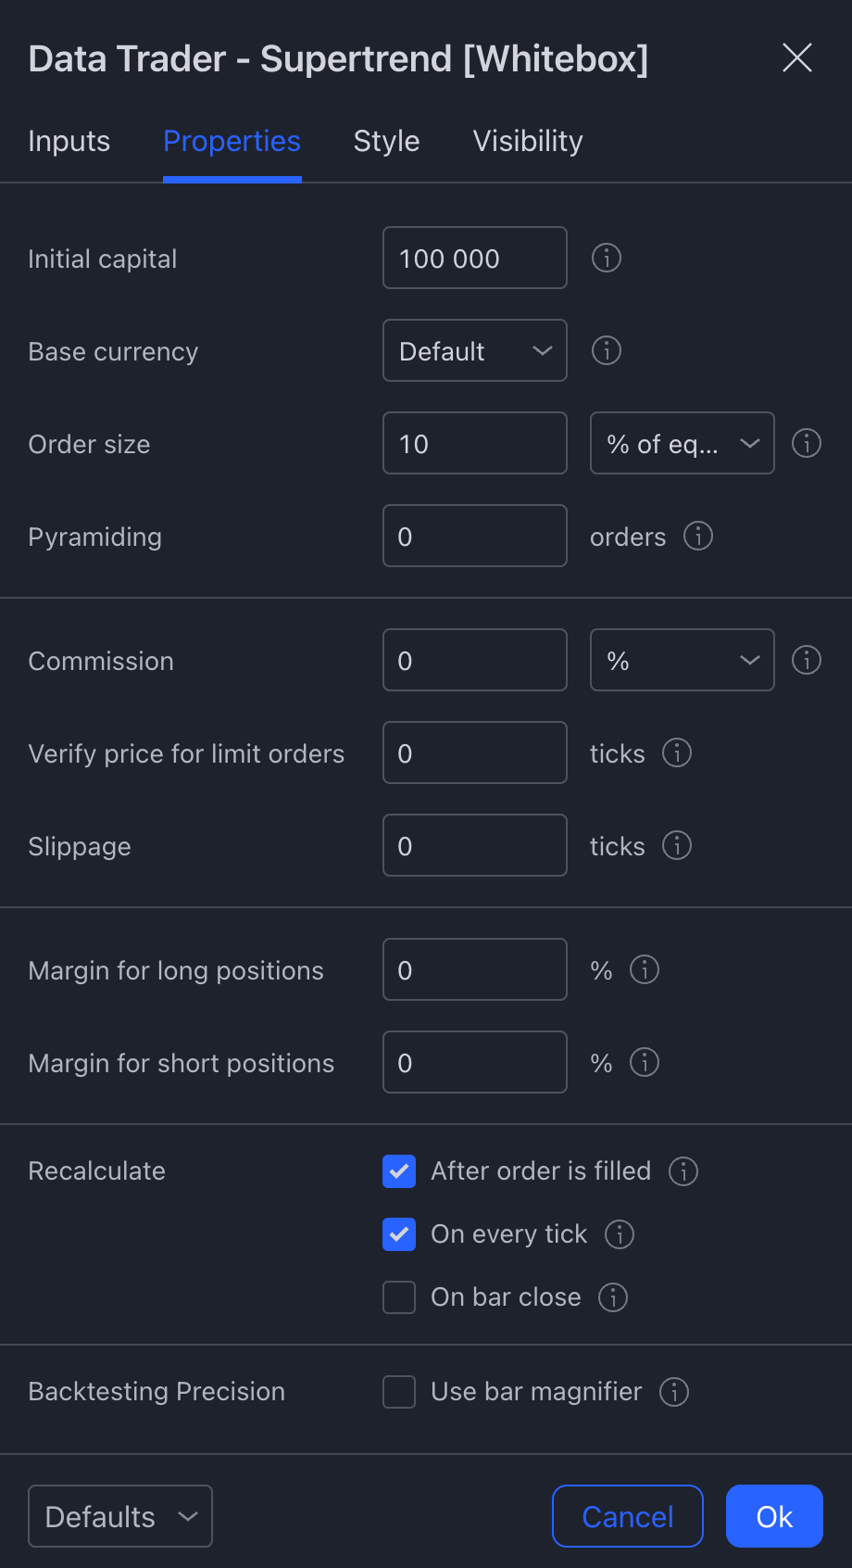852x1568 pixels.
Task: Click info icon for Pyramiding orders
Action: [698, 536]
